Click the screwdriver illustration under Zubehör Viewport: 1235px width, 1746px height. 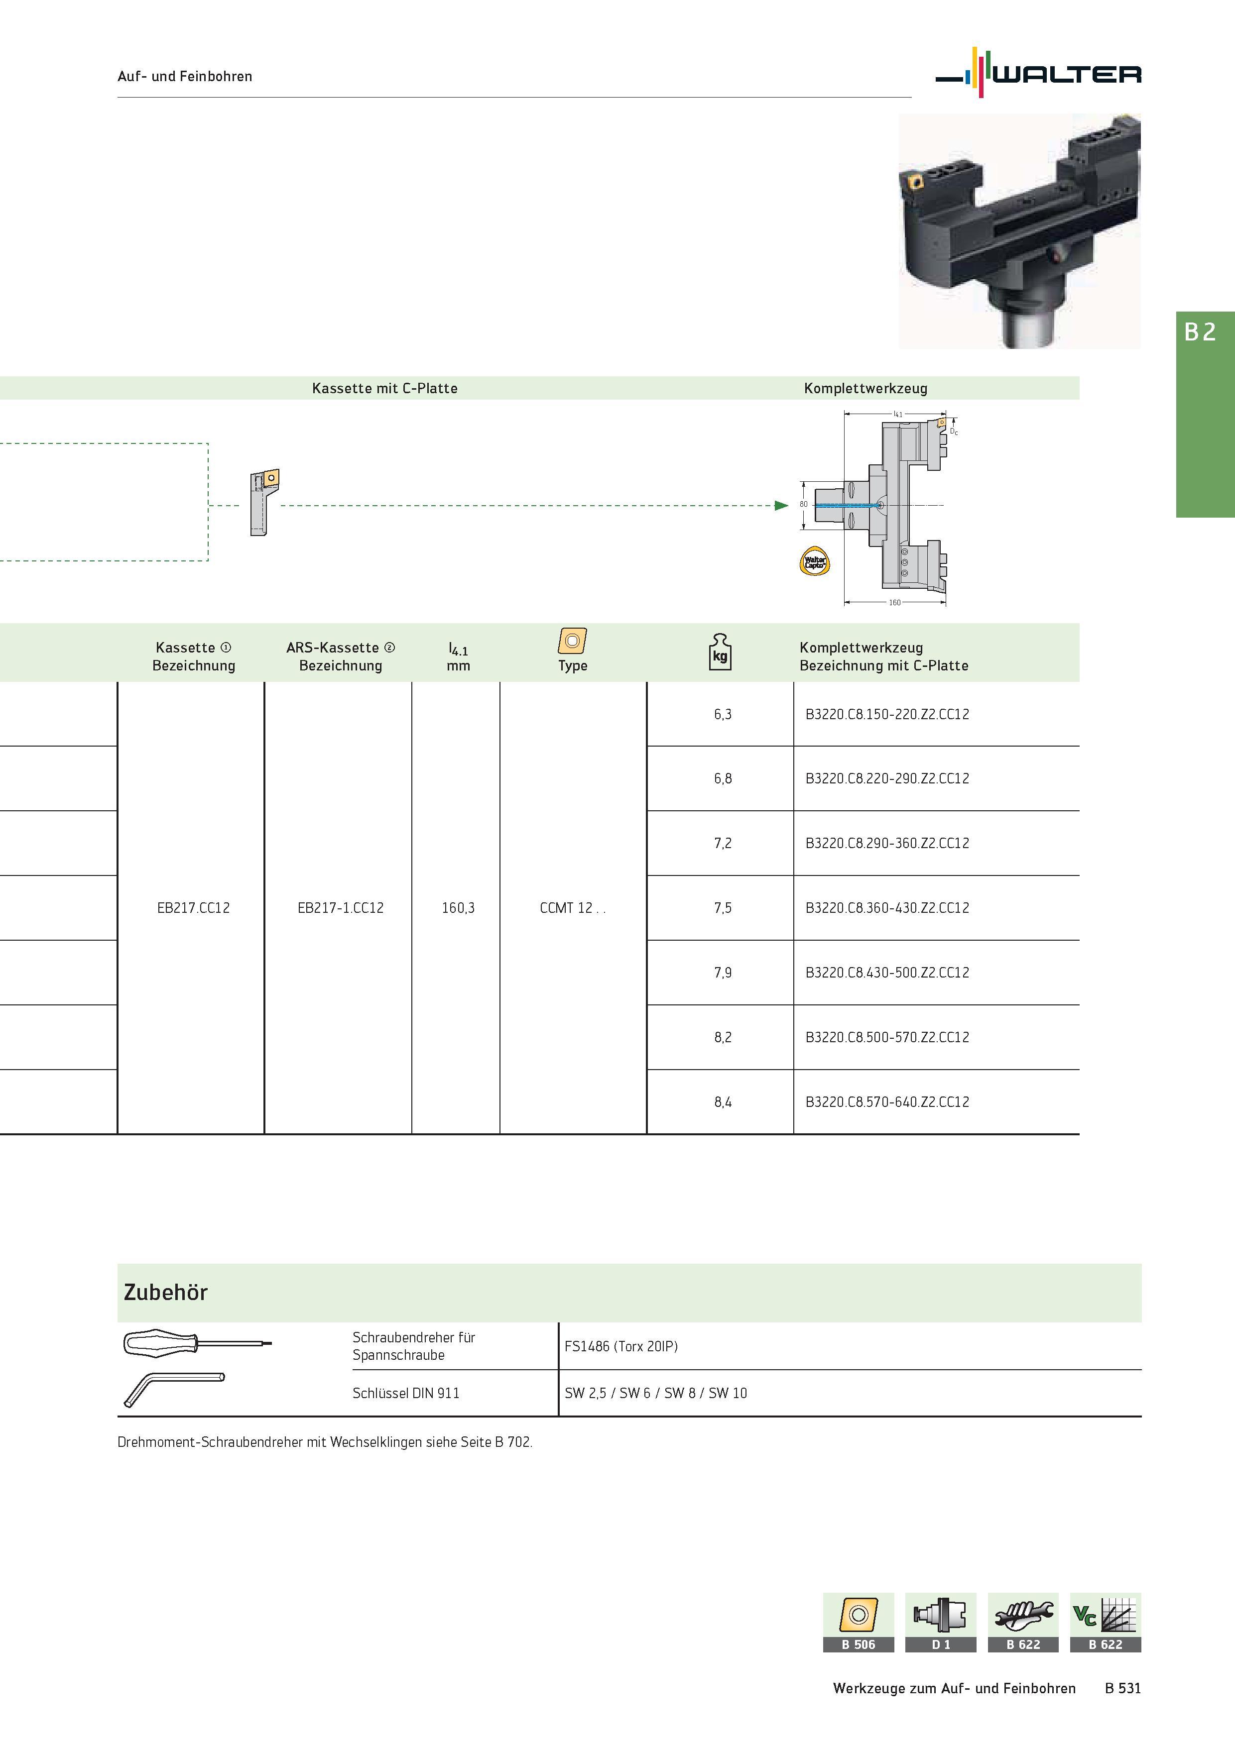tap(198, 1344)
